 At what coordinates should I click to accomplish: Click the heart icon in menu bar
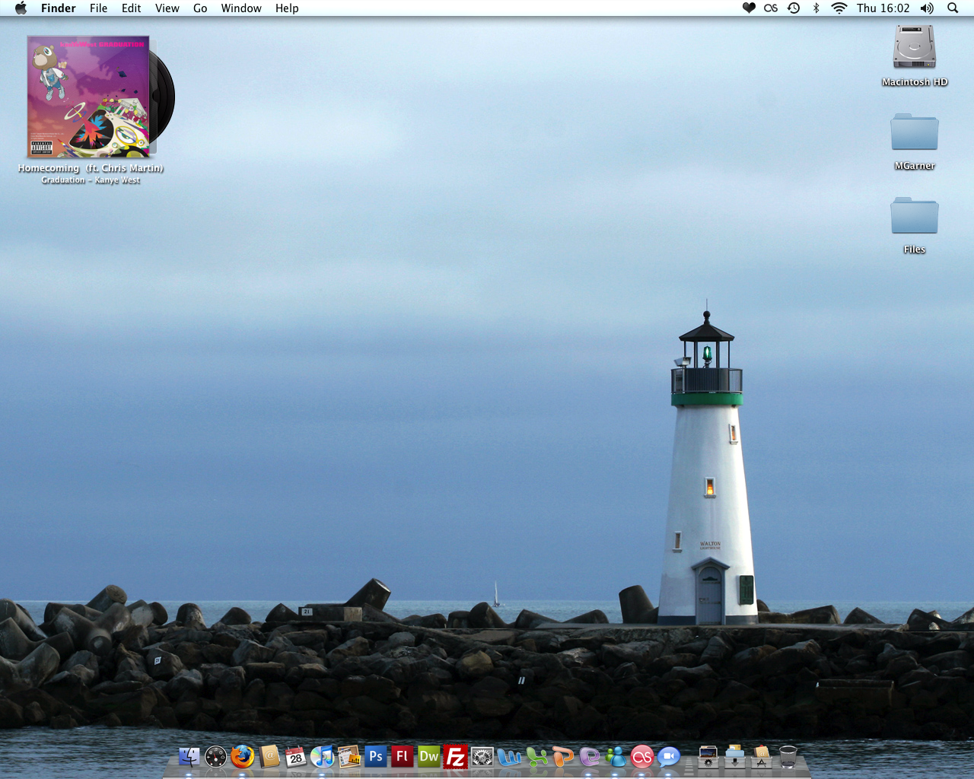749,8
